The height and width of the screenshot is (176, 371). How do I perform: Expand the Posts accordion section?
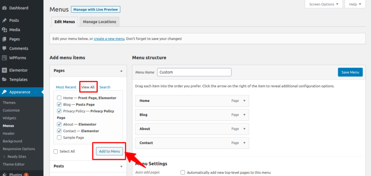[x=121, y=166]
